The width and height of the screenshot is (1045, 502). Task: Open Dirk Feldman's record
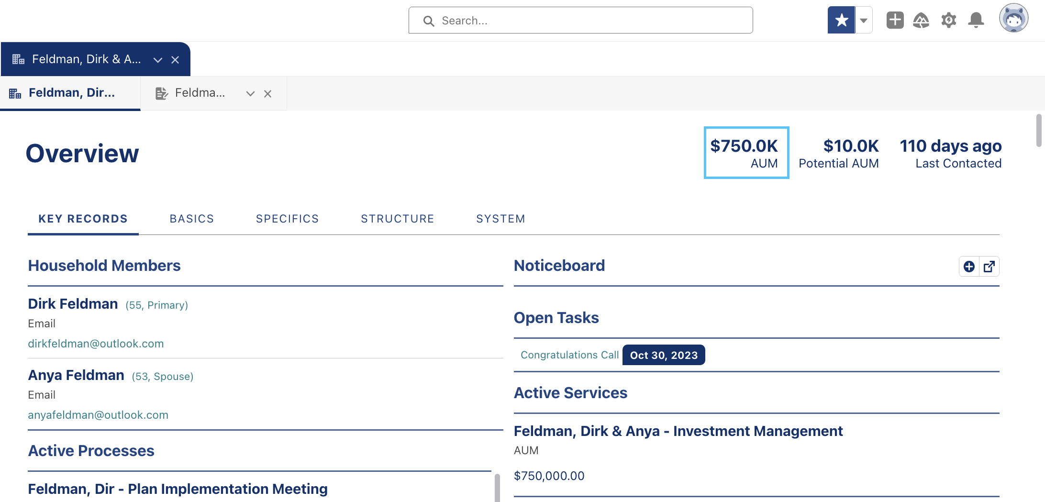[73, 304]
